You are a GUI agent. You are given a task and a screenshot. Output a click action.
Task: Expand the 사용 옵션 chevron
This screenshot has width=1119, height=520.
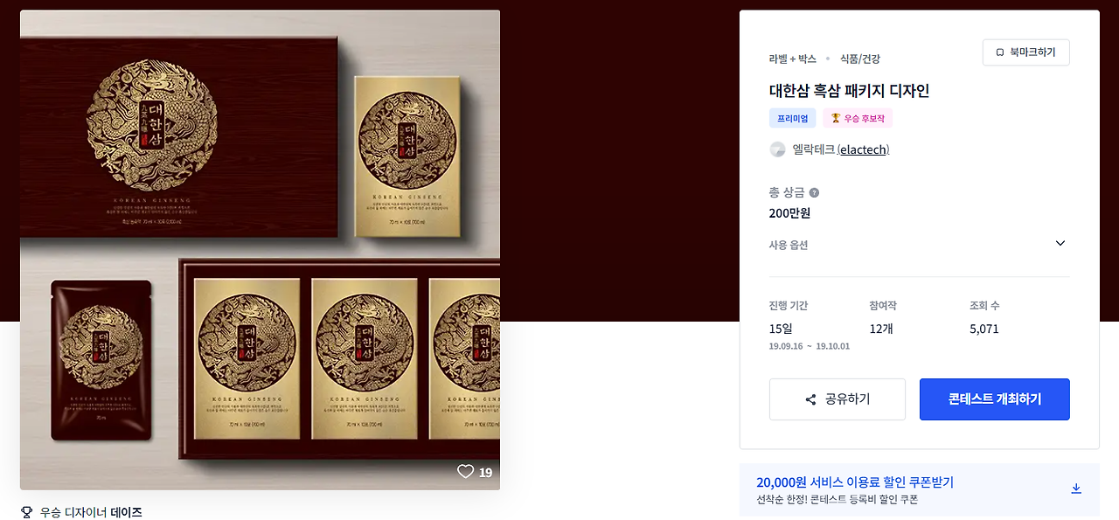click(x=1060, y=243)
